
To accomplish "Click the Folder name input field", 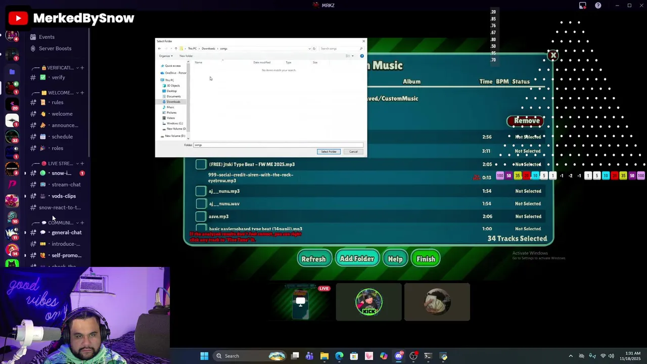I will point(278,145).
